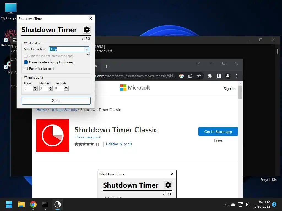Maximize the Command Prompt window
282x211 pixels.
click(x=261, y=40)
